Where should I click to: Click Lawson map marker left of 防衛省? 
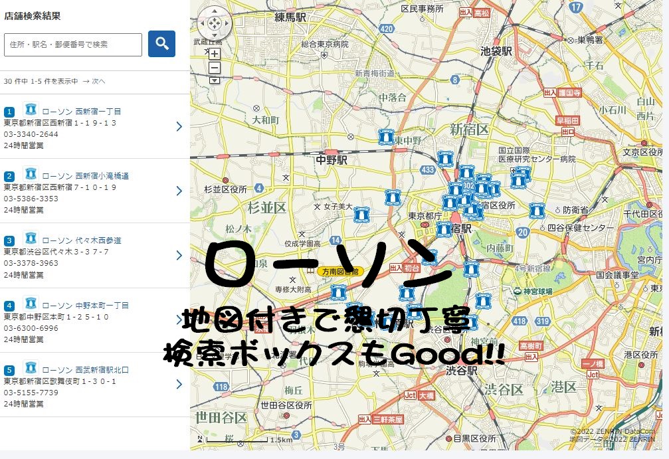[537, 211]
